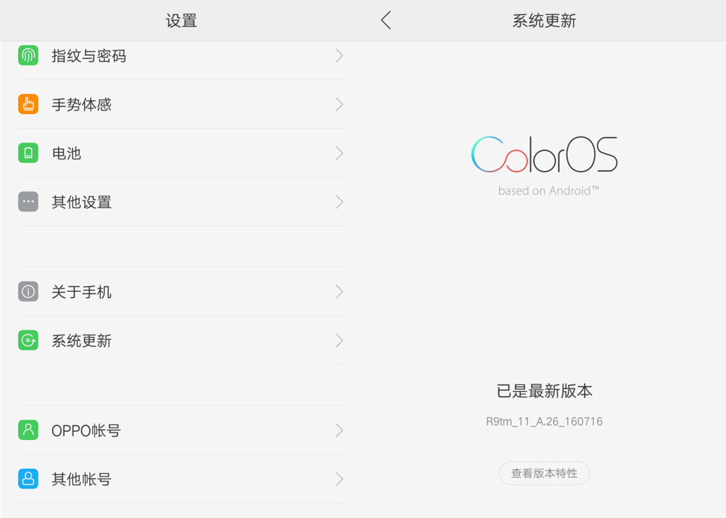Tap the green fingerprint icon

(x=28, y=56)
